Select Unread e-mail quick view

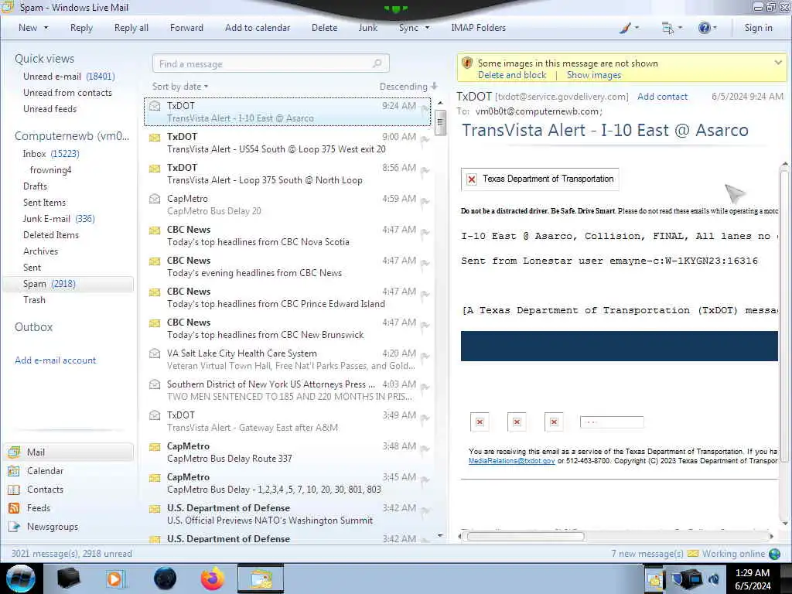coord(69,77)
